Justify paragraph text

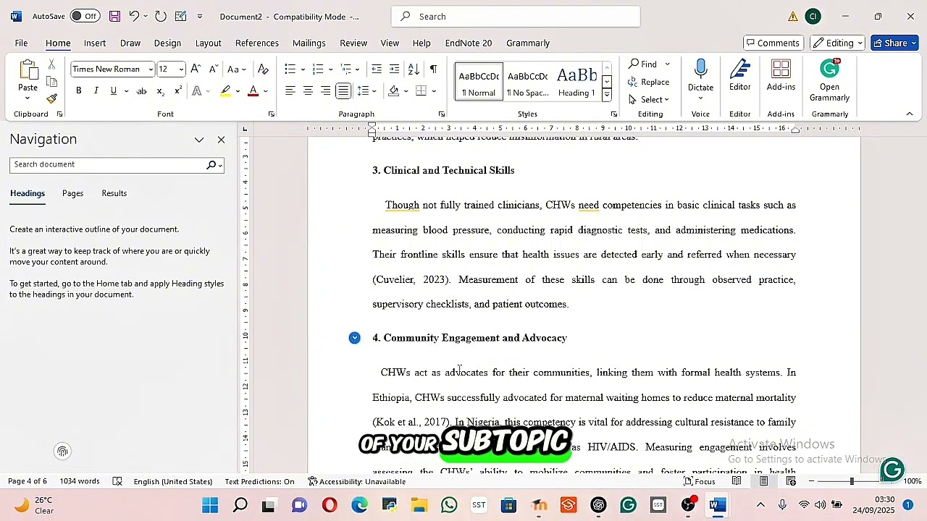pyautogui.click(x=343, y=90)
